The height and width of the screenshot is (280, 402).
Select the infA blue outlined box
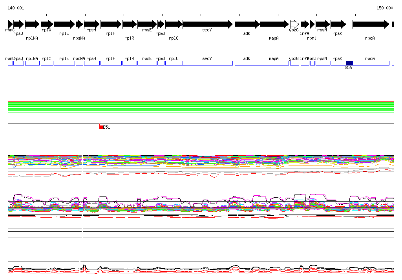click(305, 63)
